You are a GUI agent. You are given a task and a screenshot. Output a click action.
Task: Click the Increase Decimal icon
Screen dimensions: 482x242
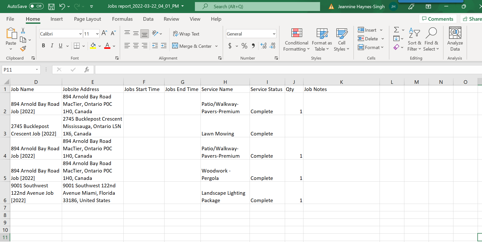[x=264, y=46]
